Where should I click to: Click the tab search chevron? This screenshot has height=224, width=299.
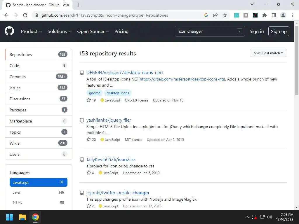252,4
